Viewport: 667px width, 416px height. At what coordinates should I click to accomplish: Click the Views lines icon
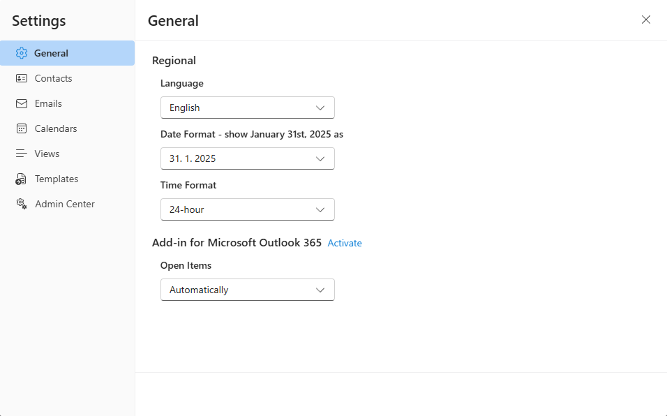(21, 154)
